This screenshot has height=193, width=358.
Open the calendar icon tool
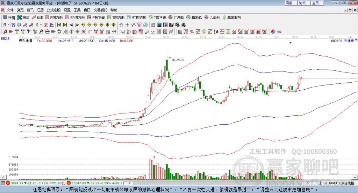153,25
